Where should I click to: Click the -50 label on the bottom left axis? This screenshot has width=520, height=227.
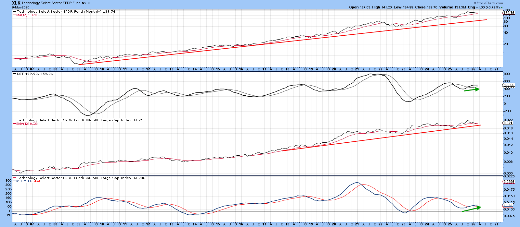[x=8, y=215]
